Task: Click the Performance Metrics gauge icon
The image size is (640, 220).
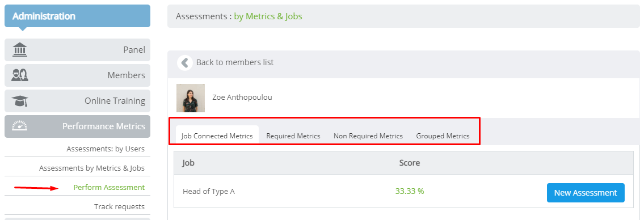Action: [x=20, y=126]
